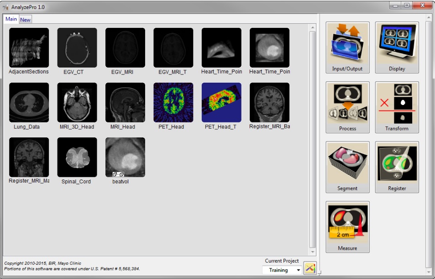Select the Spinal_Cord dataset thumbnail
435x279 pixels.
tap(77, 158)
